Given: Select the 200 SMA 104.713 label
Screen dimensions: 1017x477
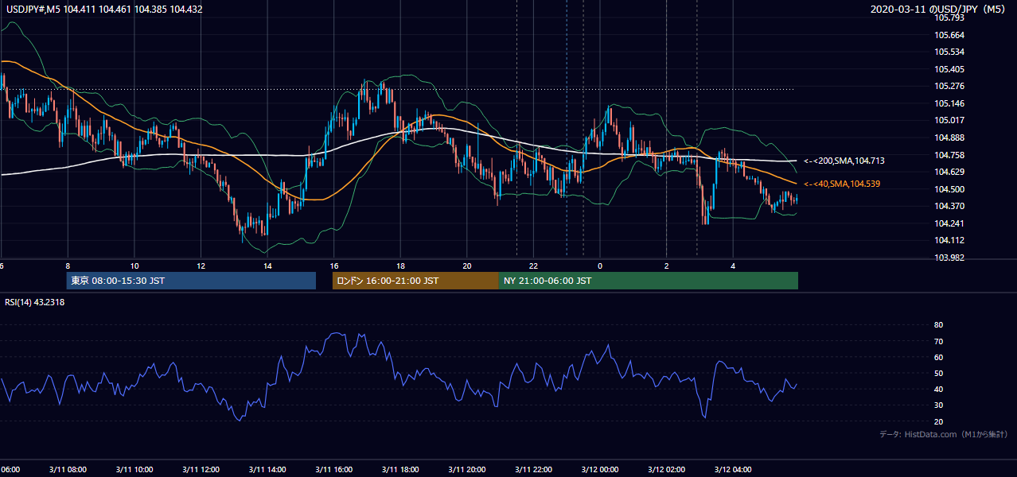Looking at the screenshot, I should click(844, 161).
